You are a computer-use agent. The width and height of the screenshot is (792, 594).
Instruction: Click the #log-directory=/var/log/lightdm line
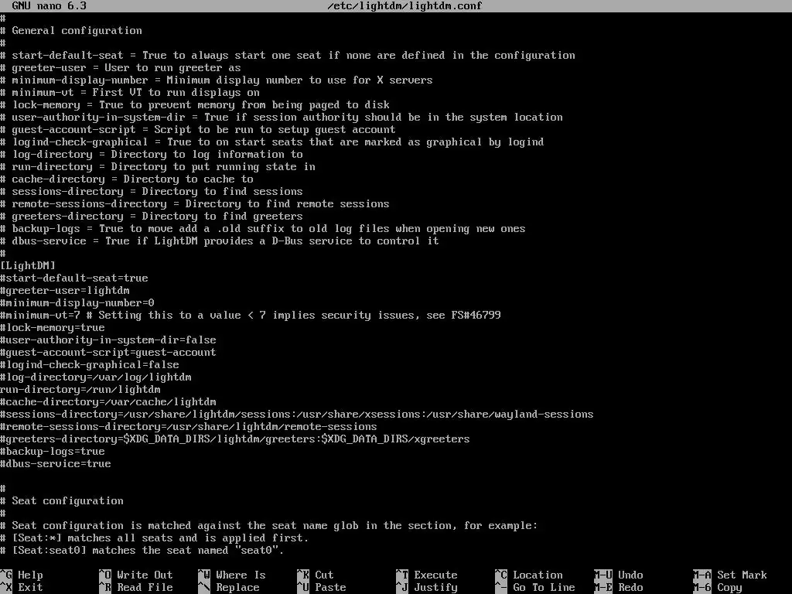point(96,377)
